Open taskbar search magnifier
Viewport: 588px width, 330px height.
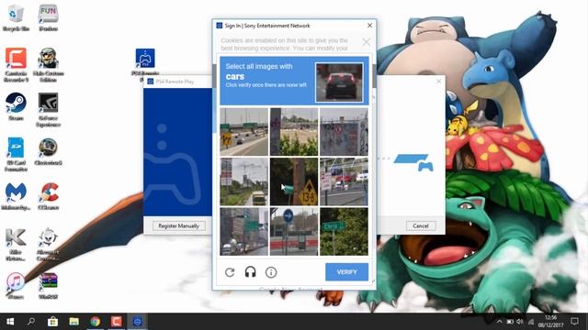(31, 322)
